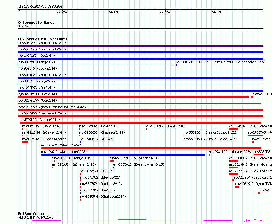Image resolution: width=272 pixels, height=224 pixels.
Task: Click the nsv833556 (Wong2007) label
Action: click(x=37, y=62)
